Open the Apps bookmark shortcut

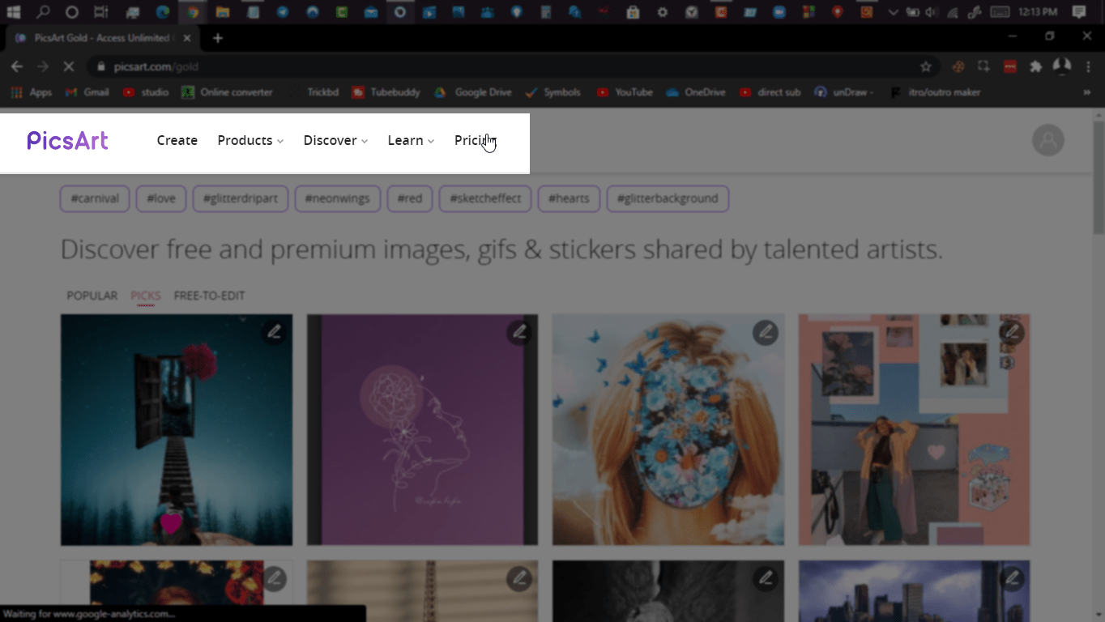[x=32, y=92]
